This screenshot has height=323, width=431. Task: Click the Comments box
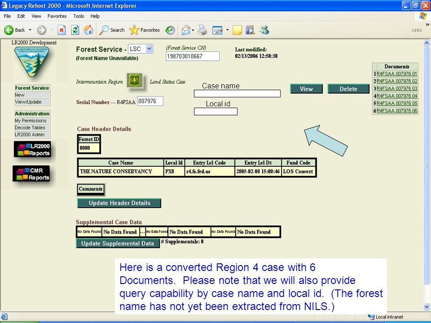point(91,189)
